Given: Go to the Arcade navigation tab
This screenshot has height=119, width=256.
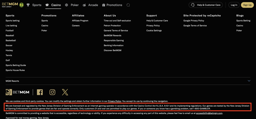Looking at the screenshot, I should (93, 5).
